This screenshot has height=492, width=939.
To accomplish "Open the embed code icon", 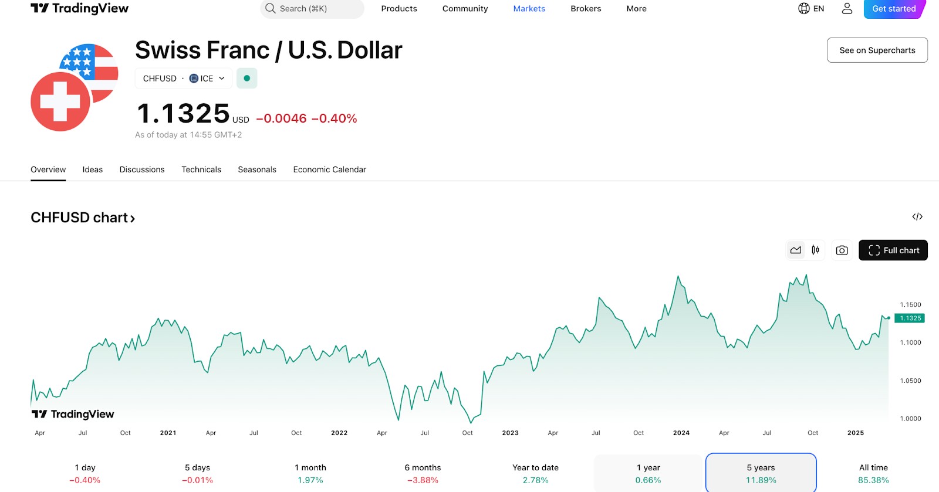I will click(917, 216).
